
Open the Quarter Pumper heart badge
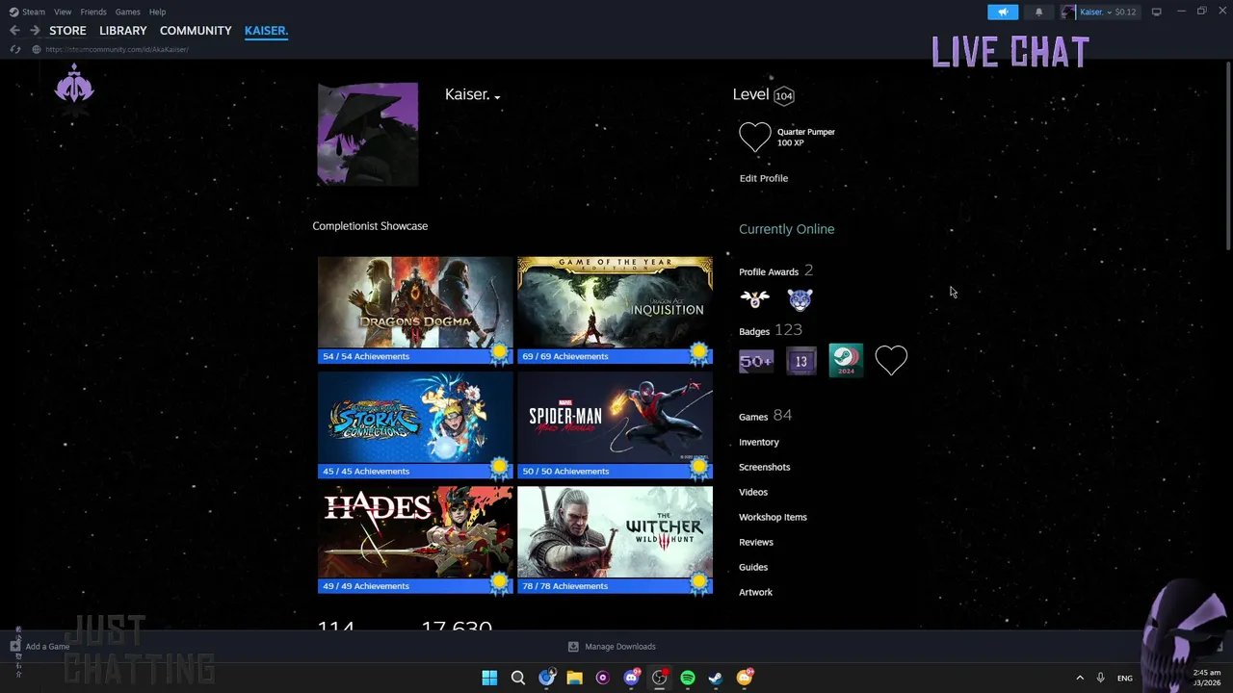click(x=755, y=137)
